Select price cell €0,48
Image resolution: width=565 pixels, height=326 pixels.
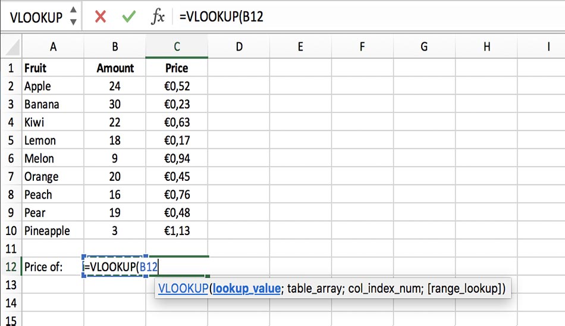[x=177, y=212]
